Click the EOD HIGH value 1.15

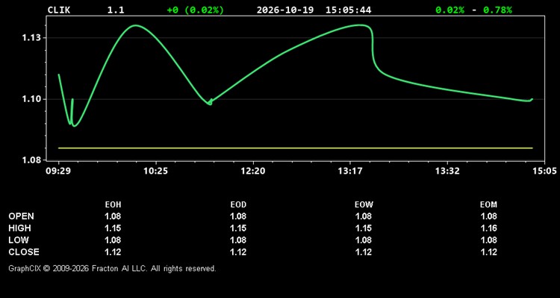point(238,228)
